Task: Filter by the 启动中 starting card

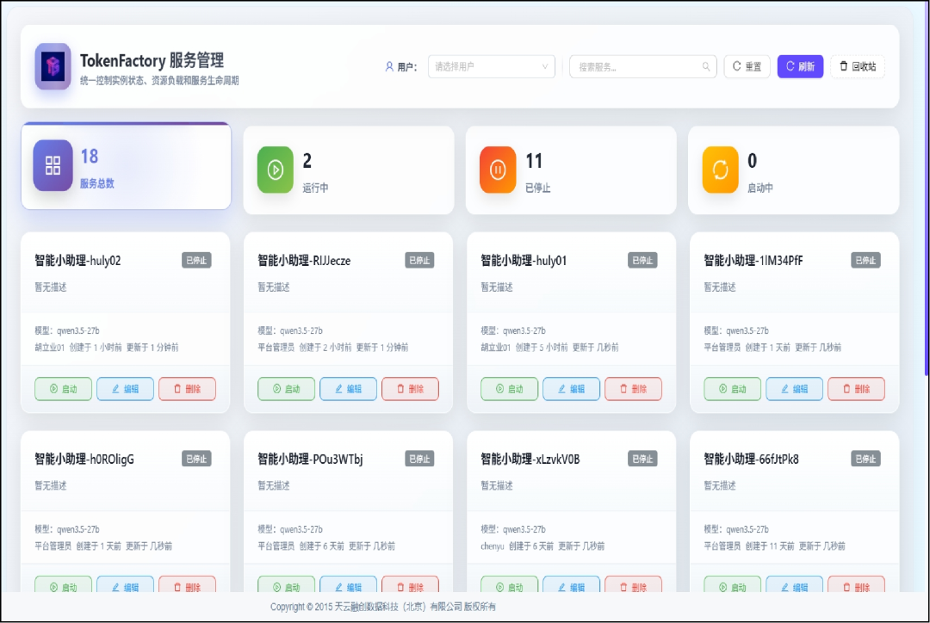Action: coord(794,170)
